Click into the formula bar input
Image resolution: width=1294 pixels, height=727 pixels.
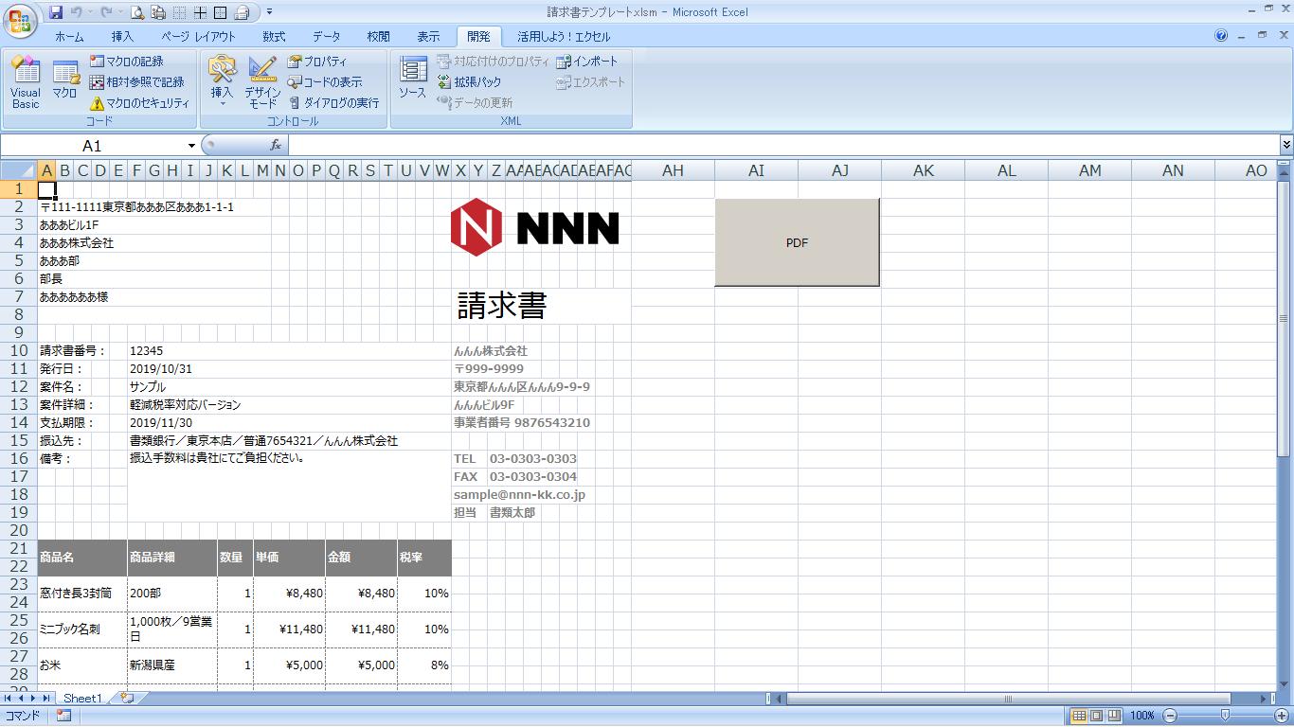[x=783, y=145]
